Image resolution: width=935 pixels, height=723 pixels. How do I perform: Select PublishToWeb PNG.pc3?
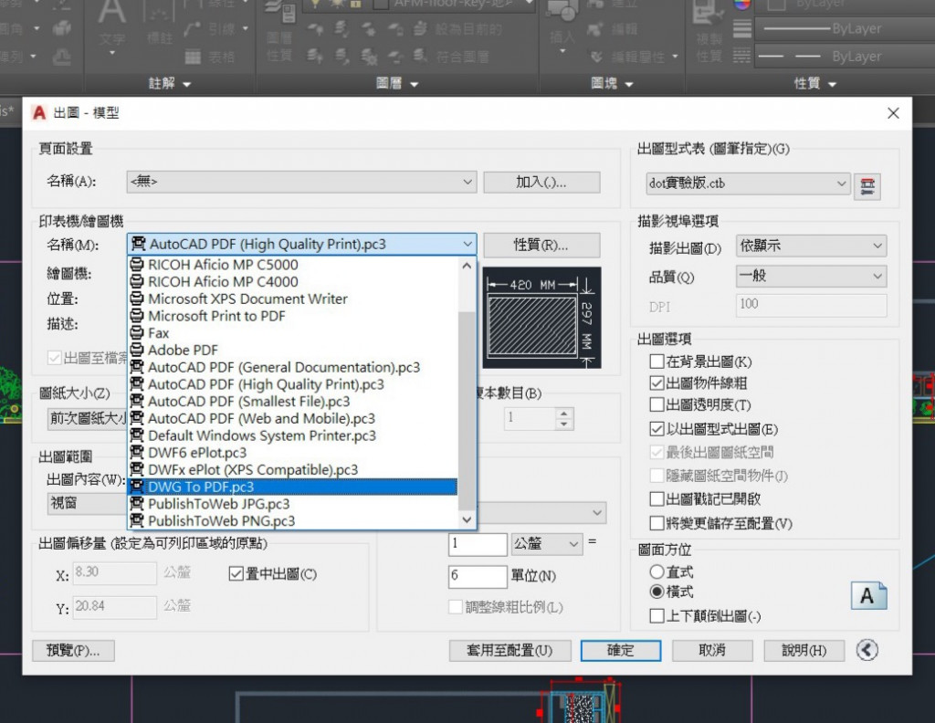293,521
